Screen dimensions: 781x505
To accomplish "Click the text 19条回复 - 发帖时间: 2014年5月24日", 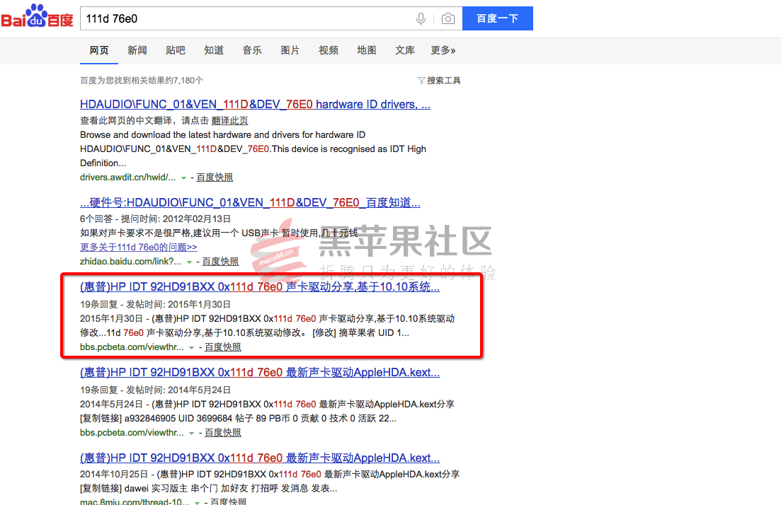I will [x=155, y=390].
